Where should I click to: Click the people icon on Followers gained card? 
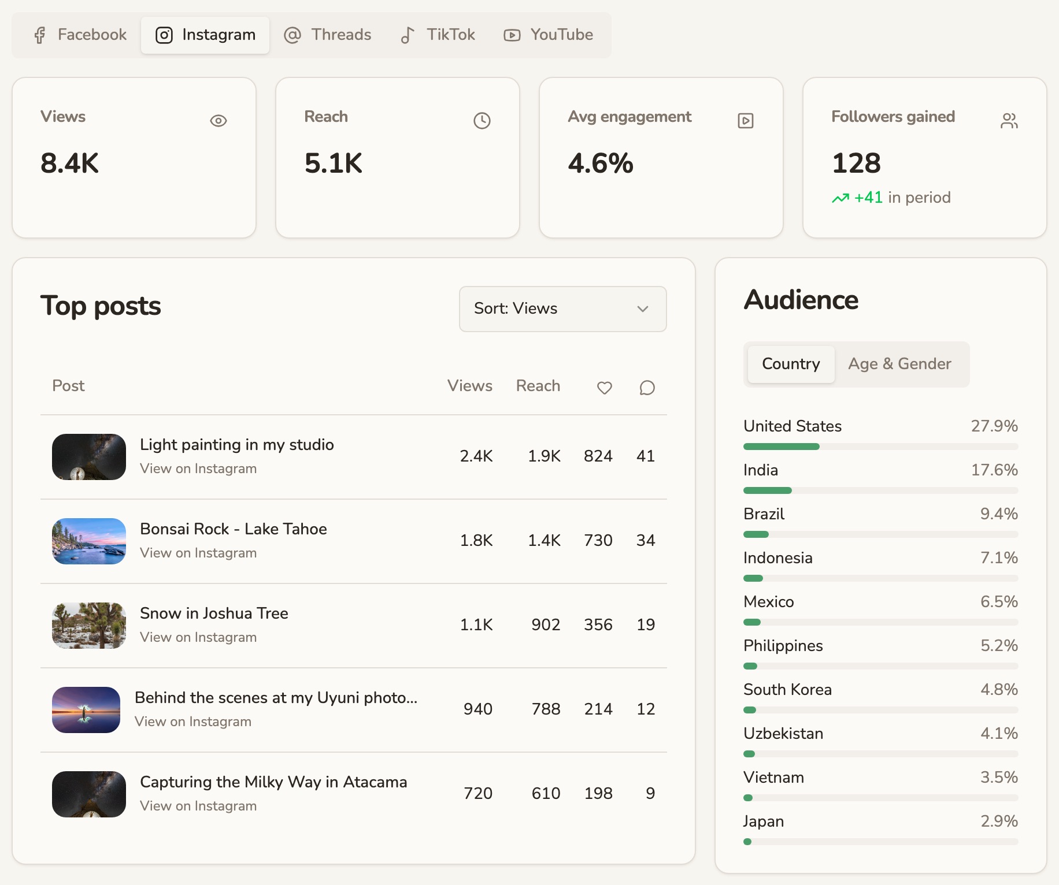(x=1009, y=121)
